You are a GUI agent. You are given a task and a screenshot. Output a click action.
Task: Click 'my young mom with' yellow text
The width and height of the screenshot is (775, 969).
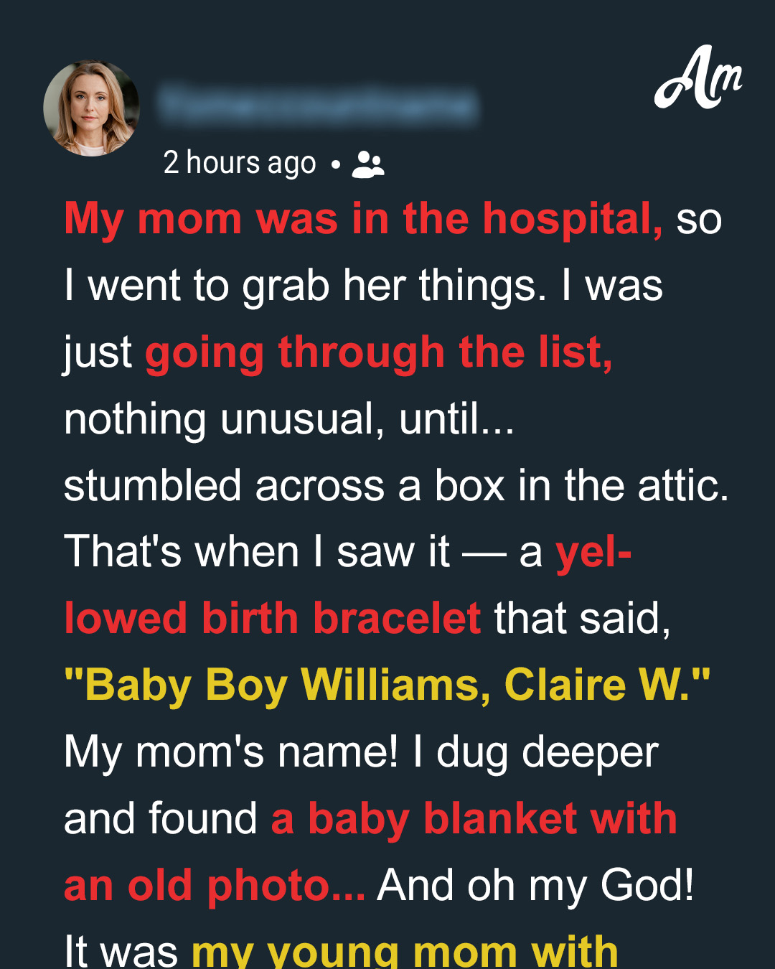(x=405, y=951)
